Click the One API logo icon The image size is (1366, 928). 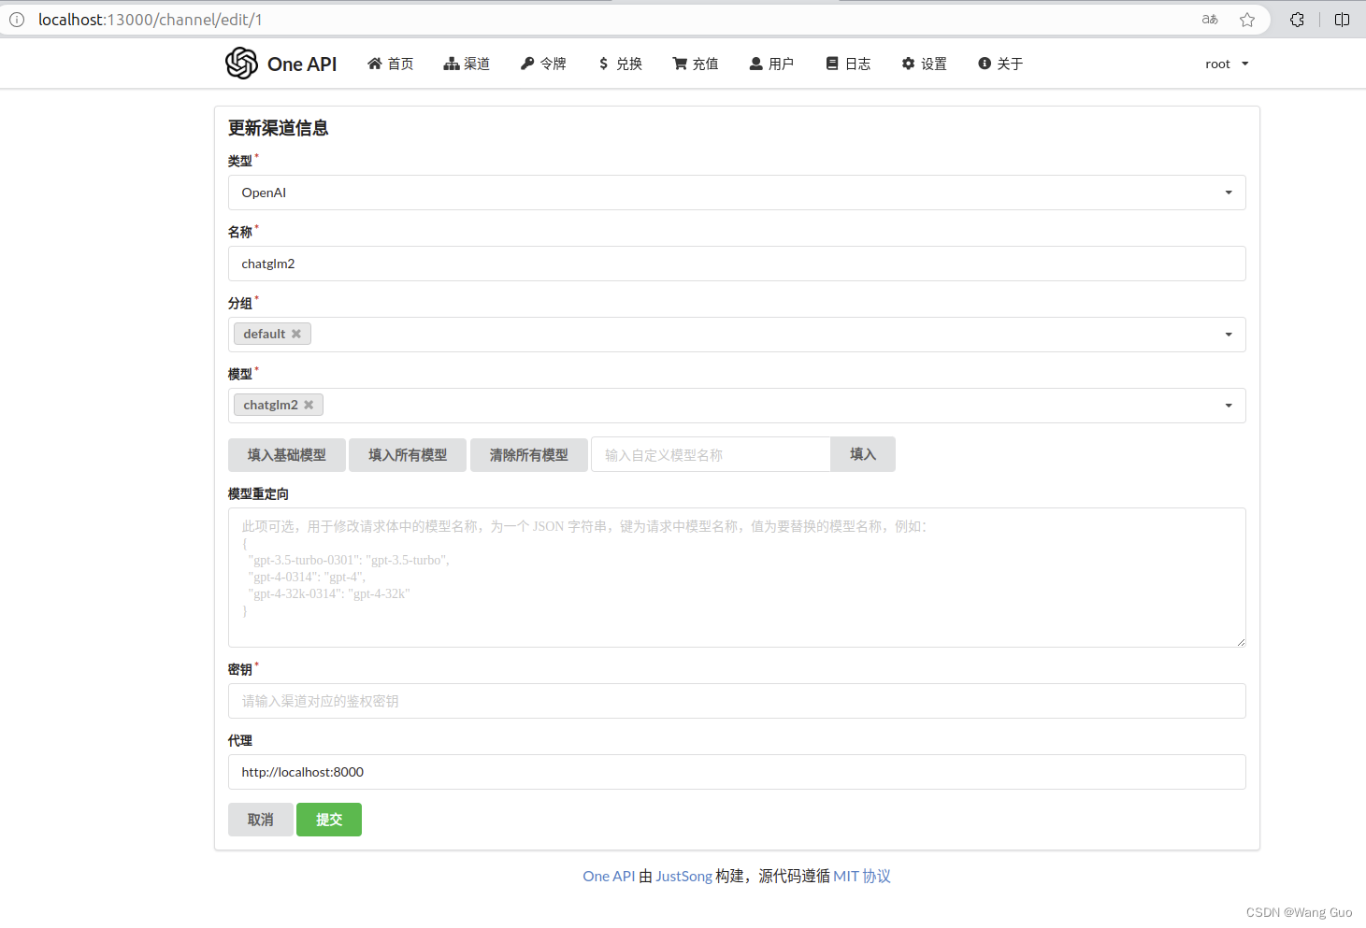point(241,64)
